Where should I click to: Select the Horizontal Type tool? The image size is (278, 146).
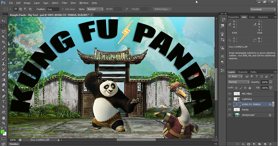click(3, 101)
